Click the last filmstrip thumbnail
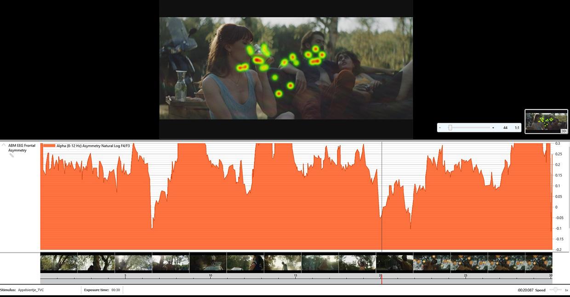Viewport: 570px width, 297px height. (x=538, y=263)
